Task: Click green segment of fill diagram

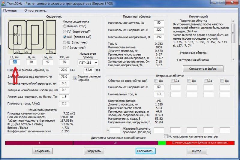Action: pos(162,143)
